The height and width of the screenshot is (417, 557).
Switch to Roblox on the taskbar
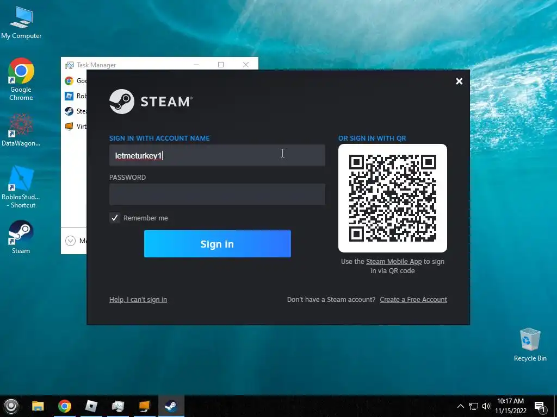click(x=91, y=406)
